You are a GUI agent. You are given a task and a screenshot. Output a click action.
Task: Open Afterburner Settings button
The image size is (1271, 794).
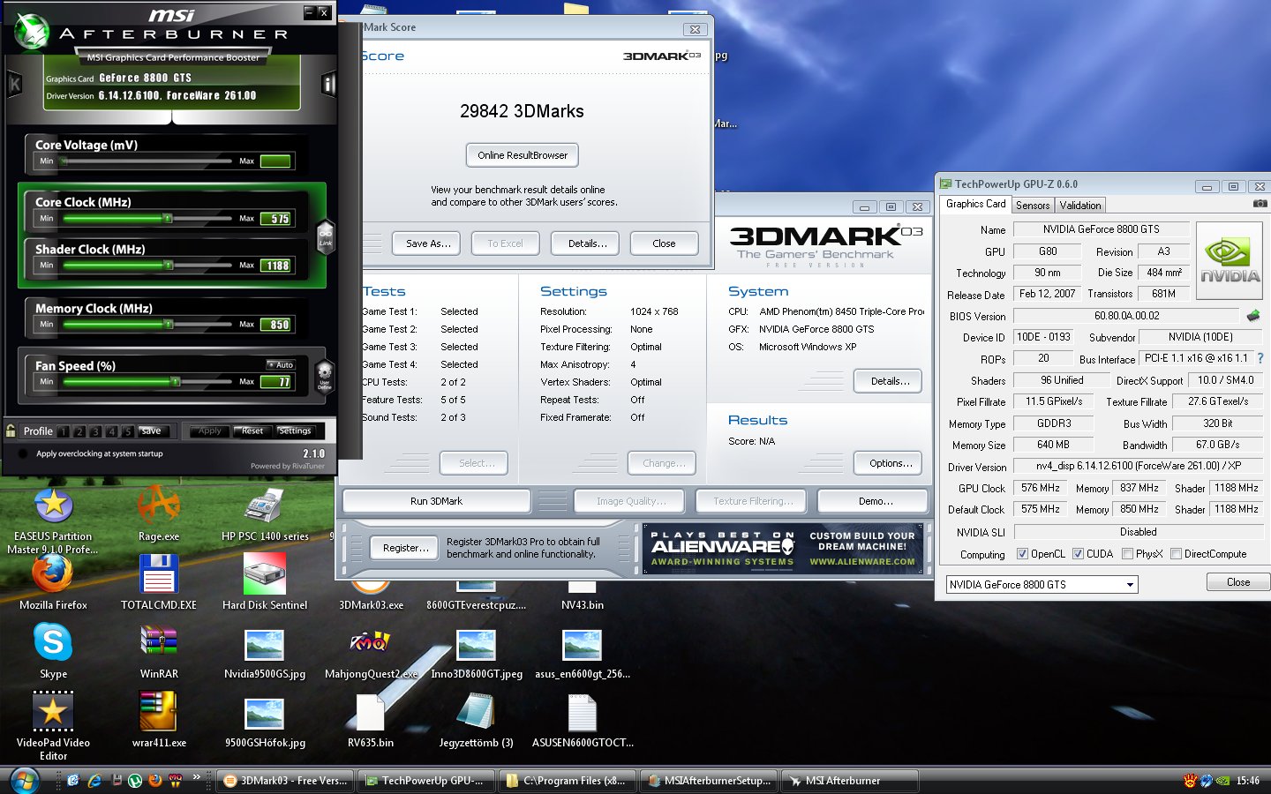295,431
